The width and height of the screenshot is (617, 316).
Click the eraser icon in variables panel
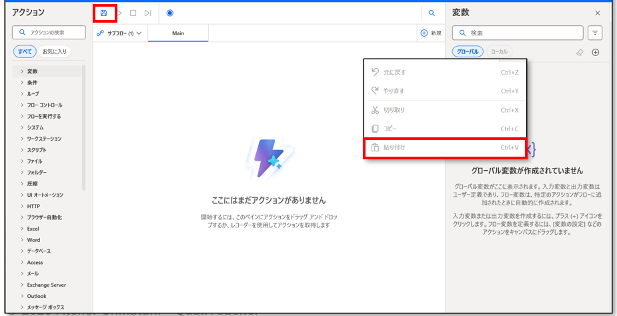tap(580, 52)
